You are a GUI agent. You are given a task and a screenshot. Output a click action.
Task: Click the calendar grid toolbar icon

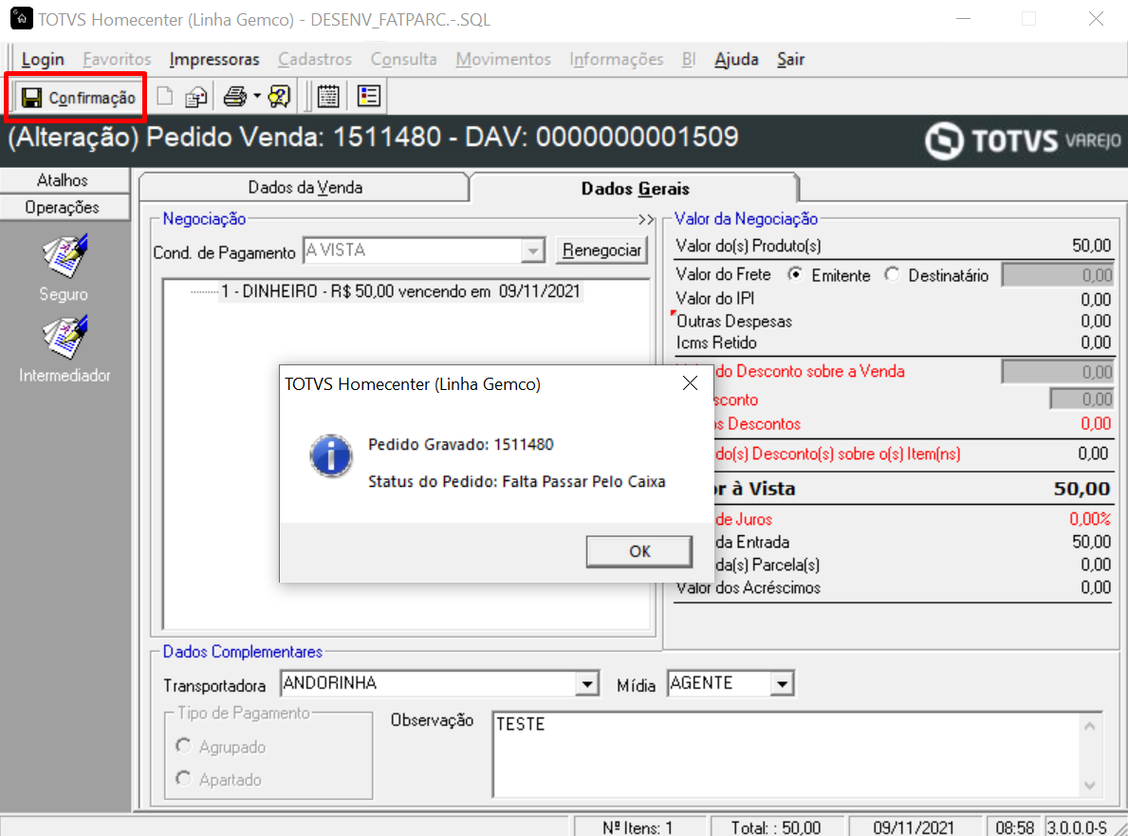coord(328,97)
